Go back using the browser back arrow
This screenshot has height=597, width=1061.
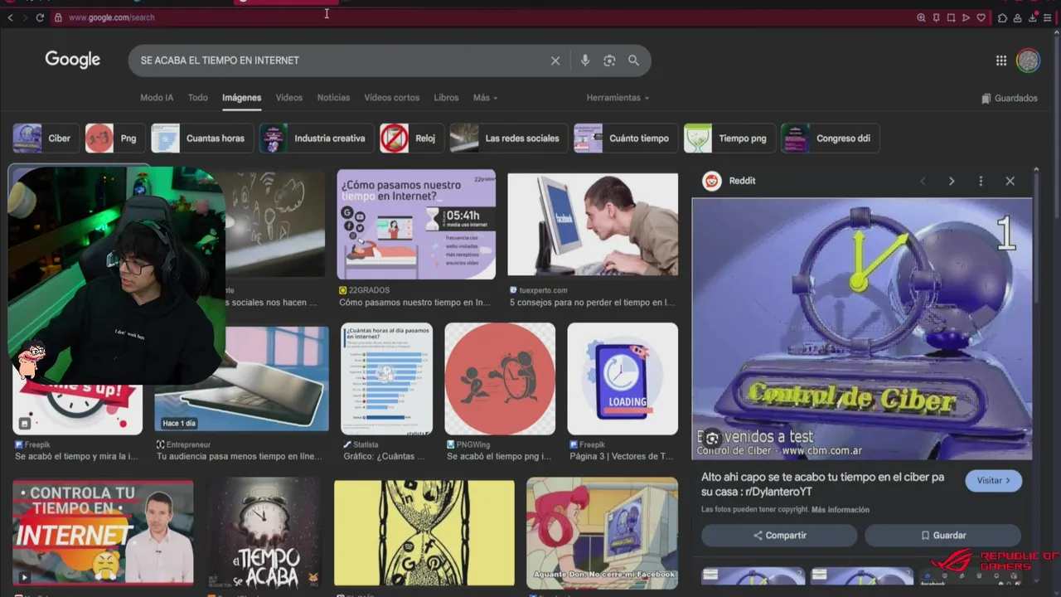10,17
